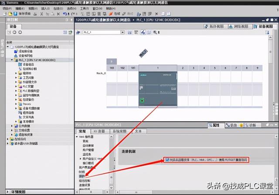The height and width of the screenshot is (195, 279).
Task: Select the 设备 tab in project tree
Action: [x=14, y=26]
